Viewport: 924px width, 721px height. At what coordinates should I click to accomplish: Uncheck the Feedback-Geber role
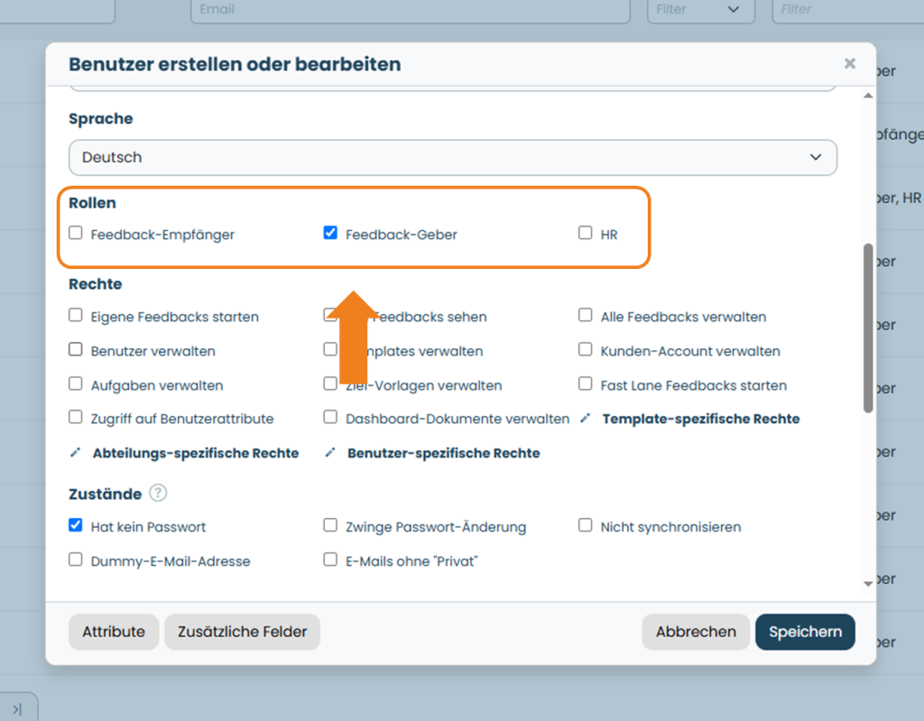(330, 233)
